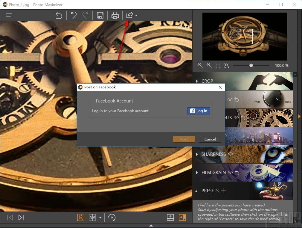Expand the SHARPNESS section
The width and height of the screenshot is (302, 228).
[197, 154]
